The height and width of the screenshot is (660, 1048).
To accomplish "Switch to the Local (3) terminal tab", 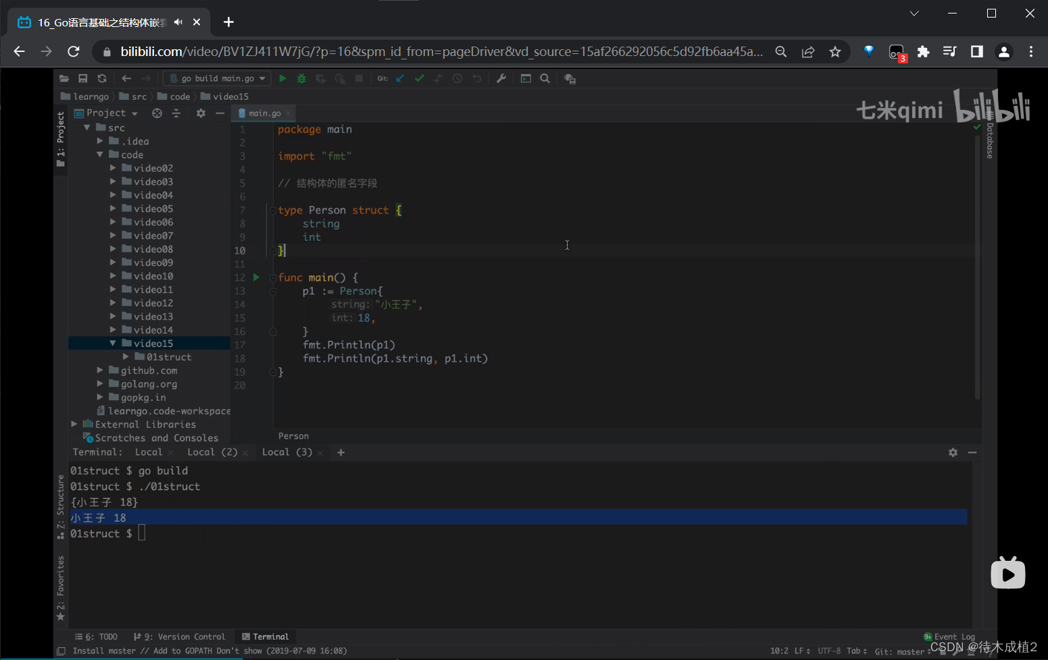I will click(x=287, y=452).
